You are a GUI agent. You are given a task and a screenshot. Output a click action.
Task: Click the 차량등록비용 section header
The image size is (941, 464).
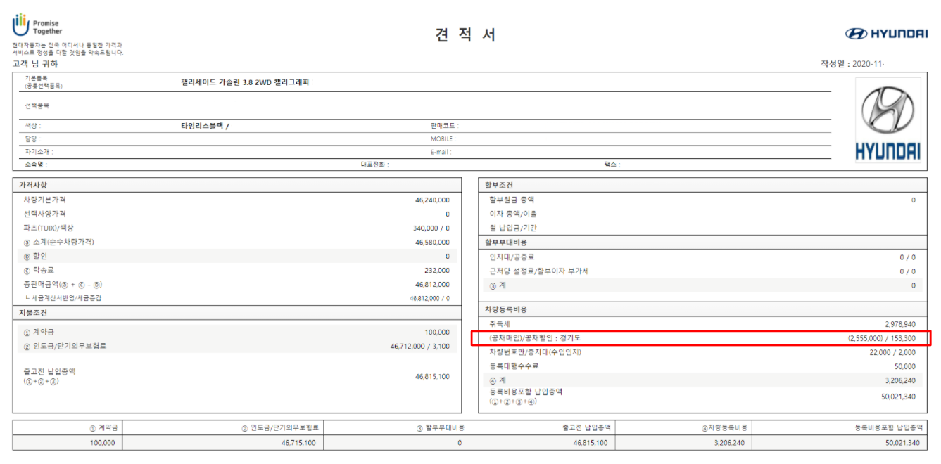505,309
